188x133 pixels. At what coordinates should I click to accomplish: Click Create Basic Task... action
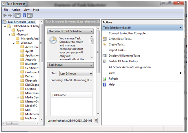coord(120,39)
